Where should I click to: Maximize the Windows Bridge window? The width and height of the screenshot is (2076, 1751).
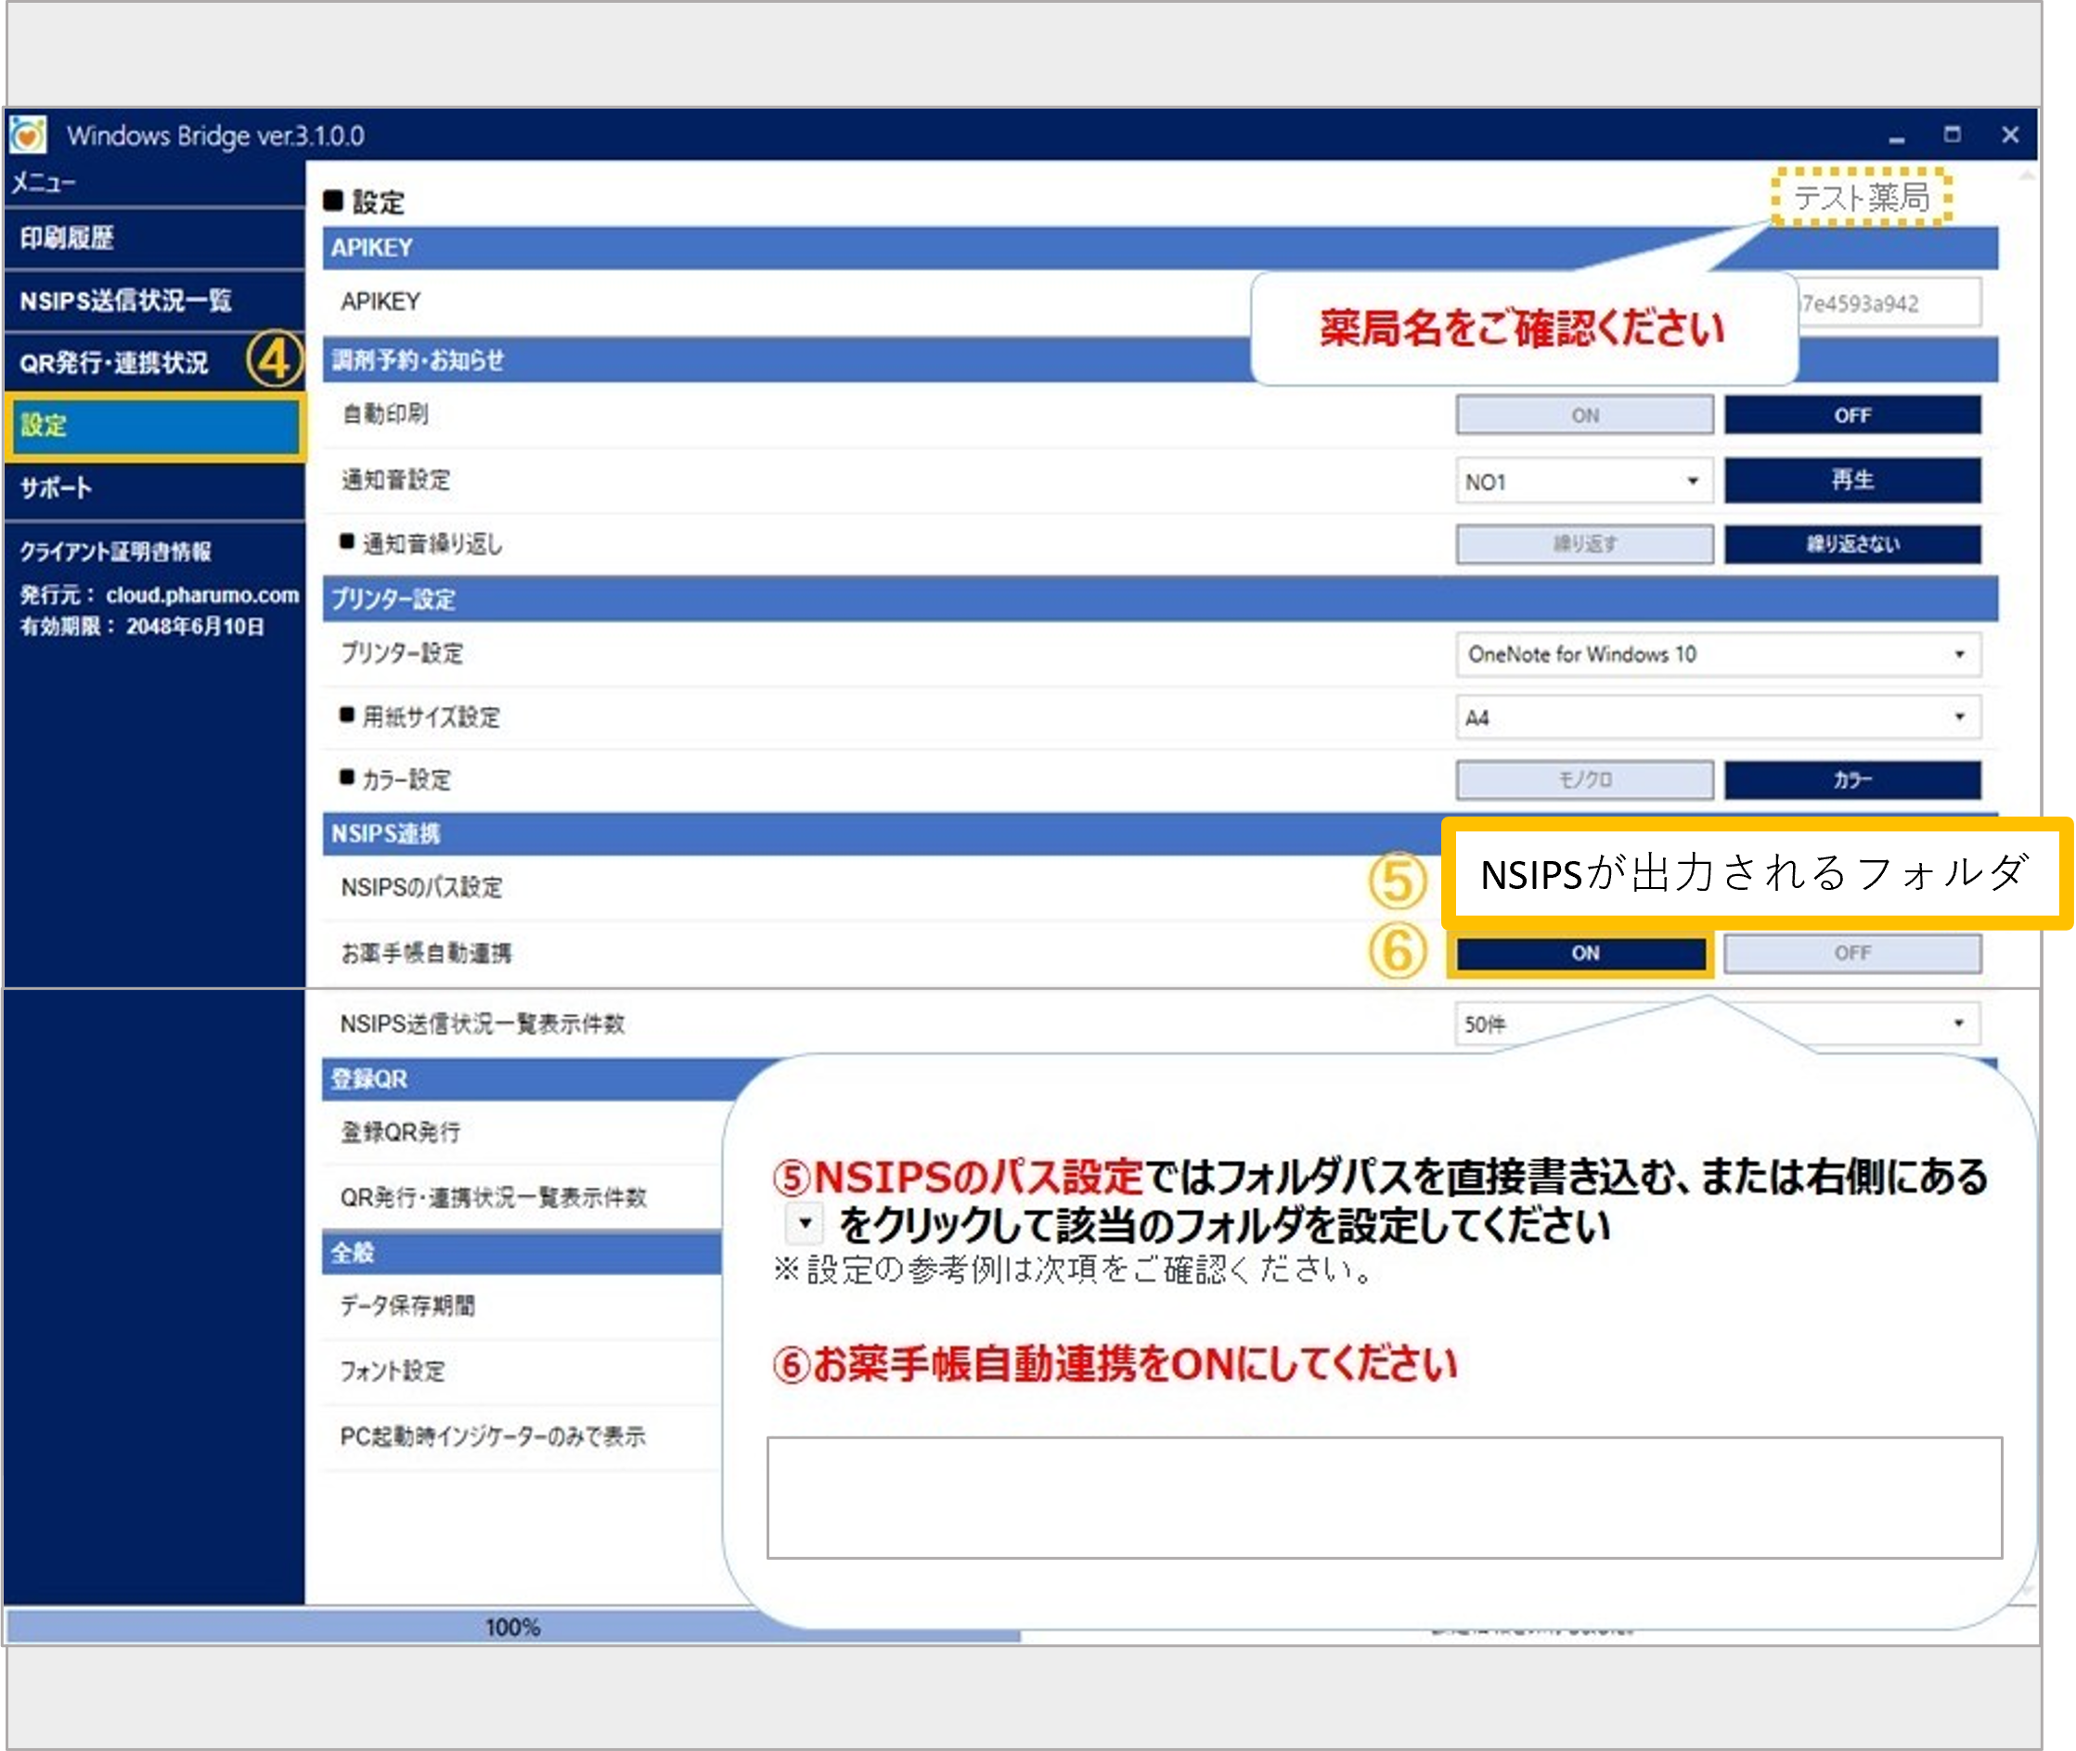1952,134
